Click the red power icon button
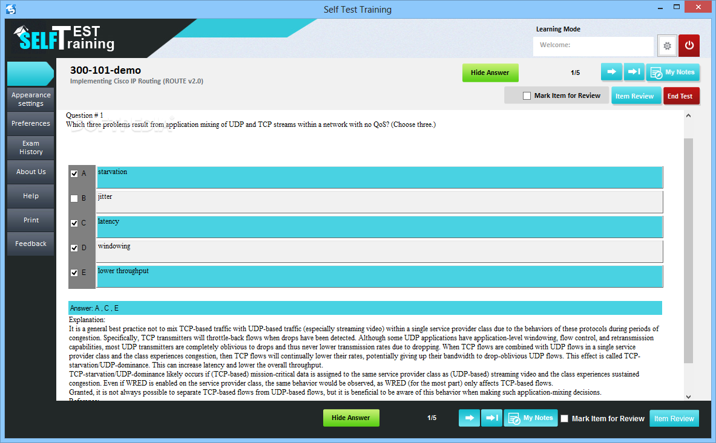This screenshot has height=443, width=716. [689, 45]
